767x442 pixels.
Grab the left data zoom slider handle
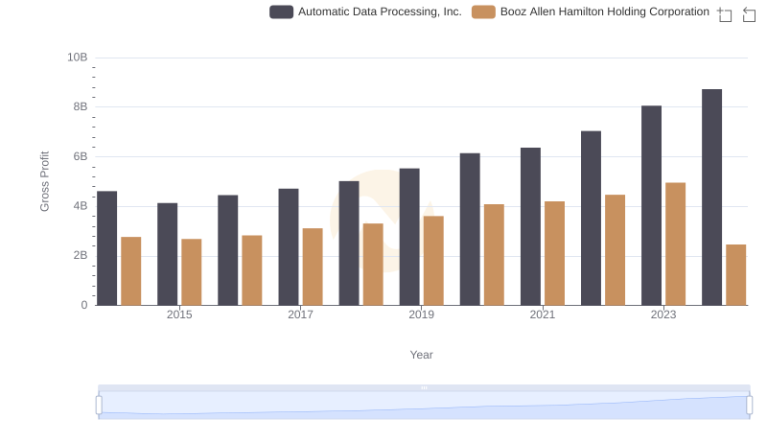99,406
